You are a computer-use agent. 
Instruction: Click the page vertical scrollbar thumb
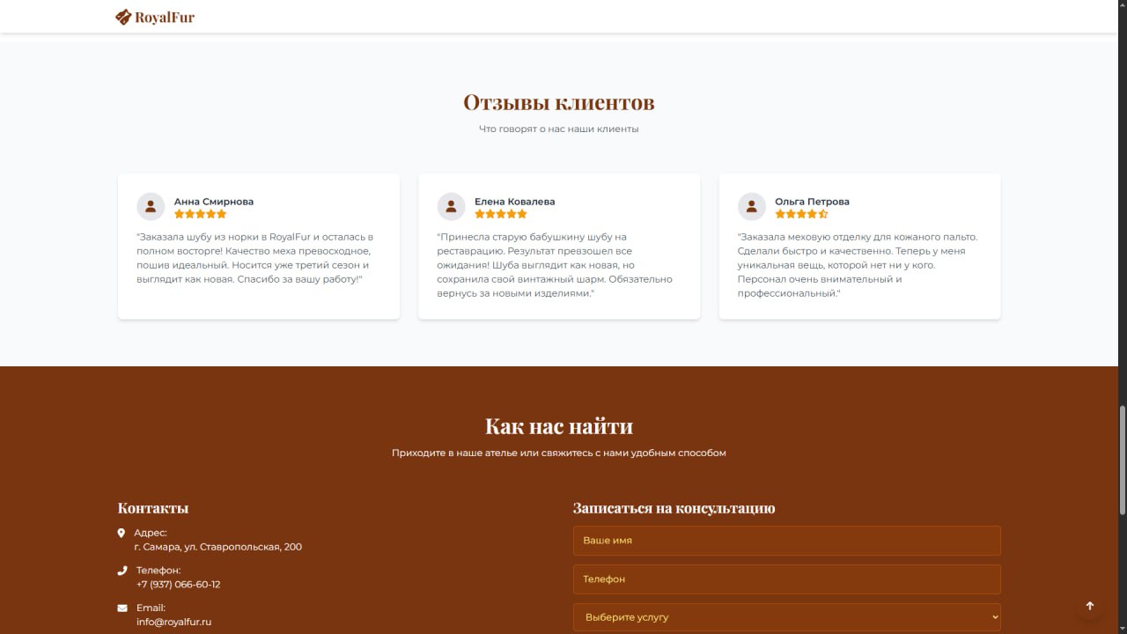point(1122,461)
